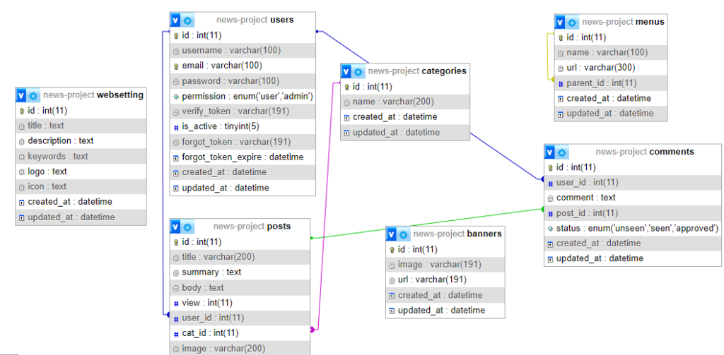This screenshot has height=355, width=724.
Task: Select the 'news-project posts' table title
Action: point(252,227)
